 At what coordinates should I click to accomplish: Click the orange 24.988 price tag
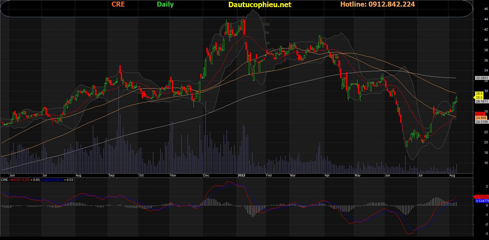click(481, 118)
